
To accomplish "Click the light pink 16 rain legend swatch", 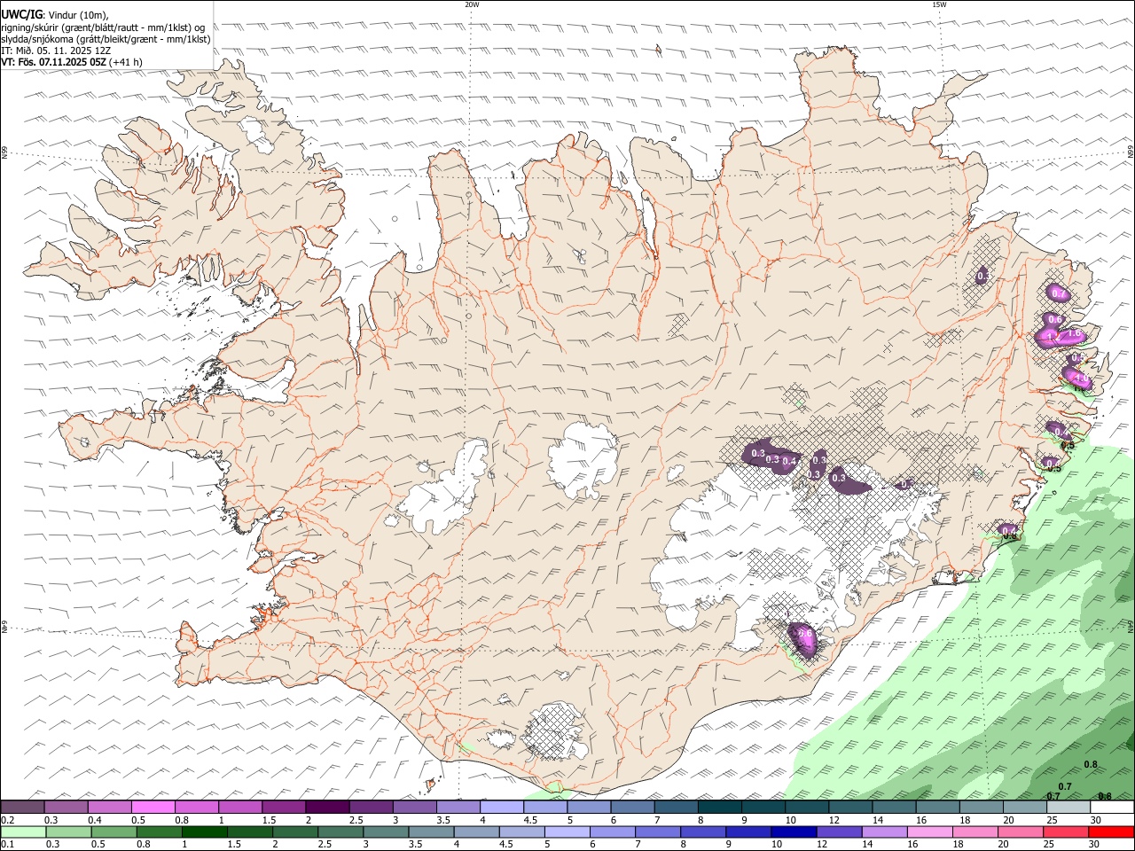I will pos(928,831).
